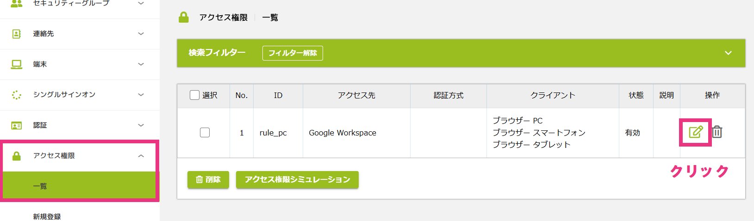Image resolution: width=754 pixels, height=221 pixels.
Task: Click the single sign-on dotted circle icon
Action: point(17,95)
